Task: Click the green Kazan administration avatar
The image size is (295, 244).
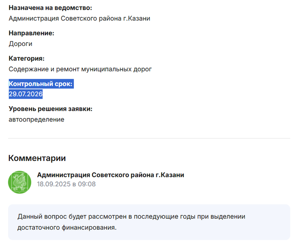Action: 20,182
